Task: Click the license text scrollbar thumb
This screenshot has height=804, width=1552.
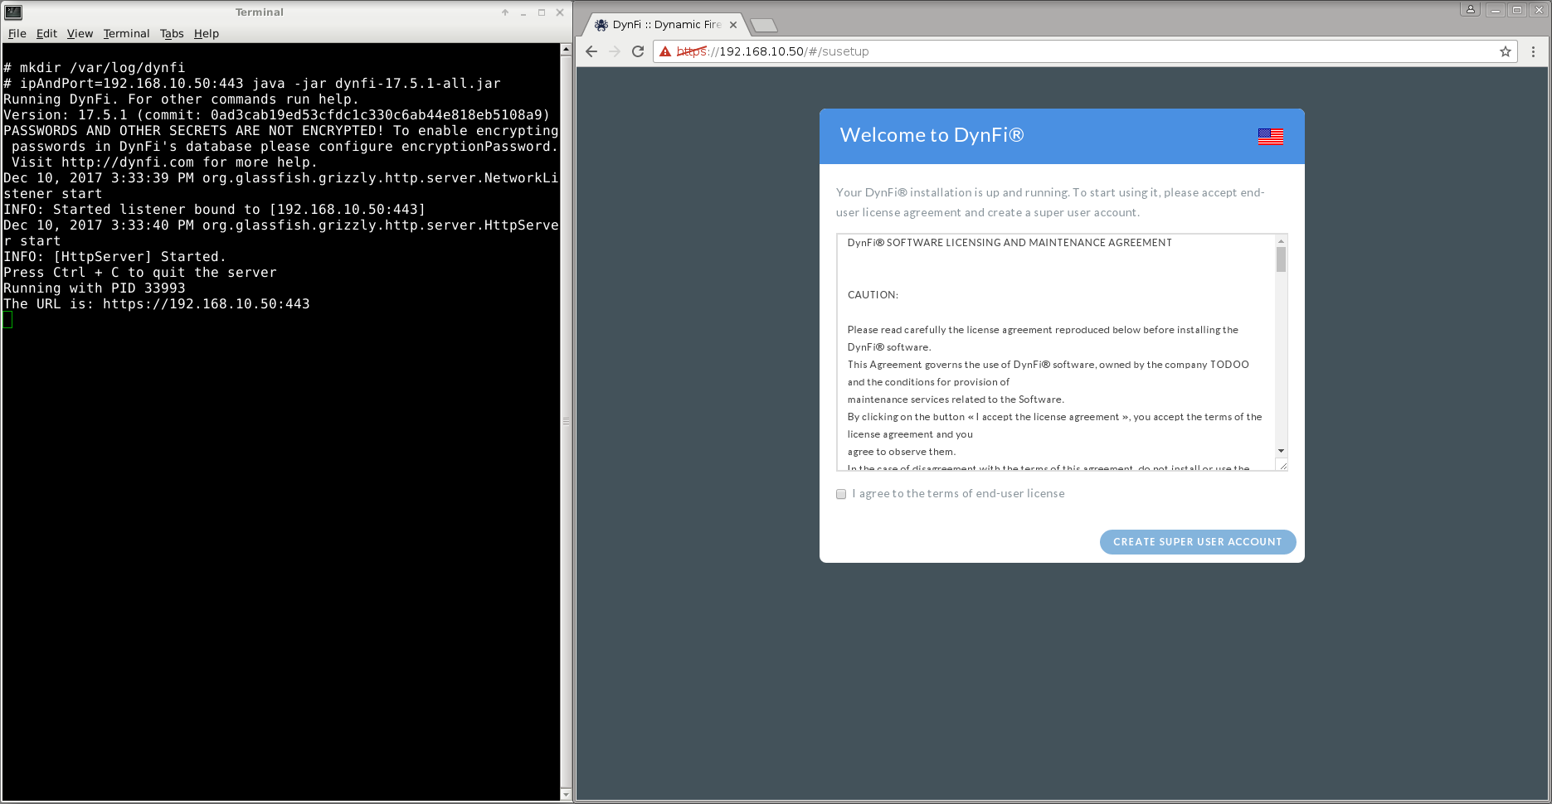Action: [x=1281, y=259]
